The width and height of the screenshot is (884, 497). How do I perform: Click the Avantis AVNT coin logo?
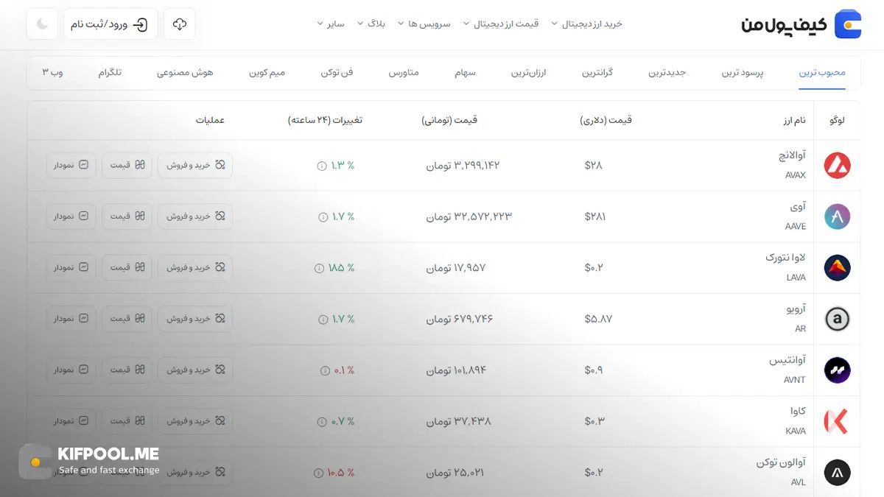[x=837, y=370]
